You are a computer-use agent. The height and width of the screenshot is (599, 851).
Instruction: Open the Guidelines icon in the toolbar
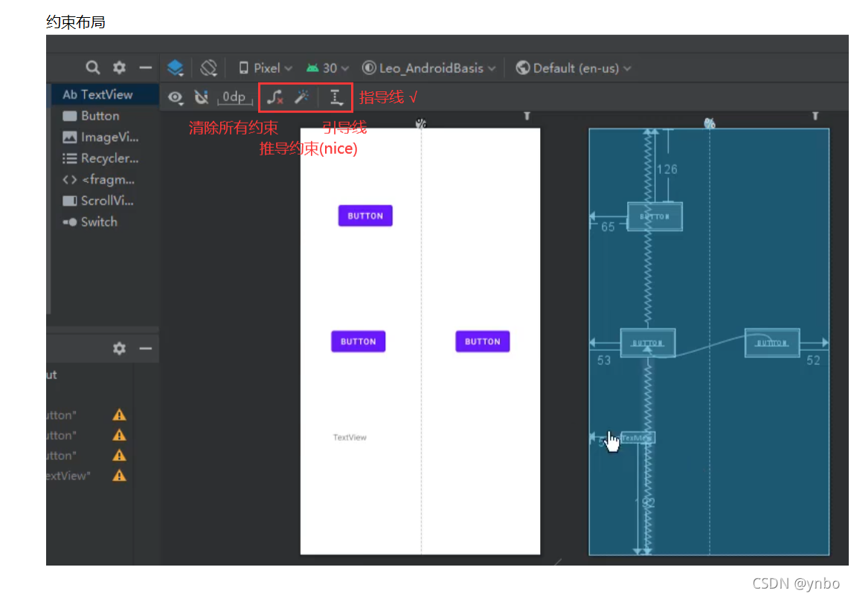335,97
